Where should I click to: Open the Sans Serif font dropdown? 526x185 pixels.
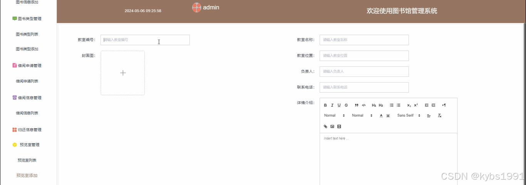409,116
